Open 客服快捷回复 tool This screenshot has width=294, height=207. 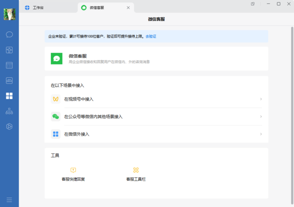73,174
